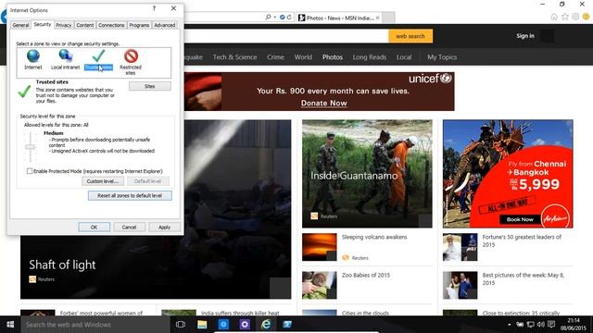Screen dimensions: 593x333
Task: Open the Long Reads section
Action: [370, 57]
